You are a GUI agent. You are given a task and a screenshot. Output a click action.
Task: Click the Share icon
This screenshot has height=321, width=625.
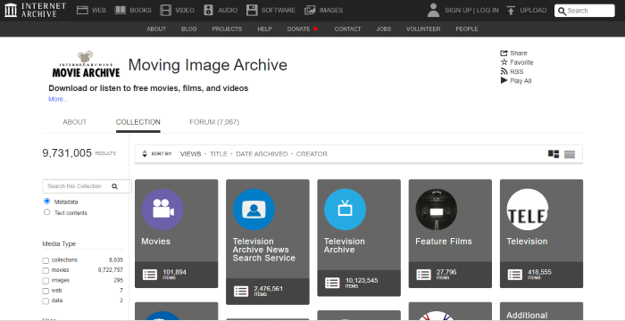point(504,53)
